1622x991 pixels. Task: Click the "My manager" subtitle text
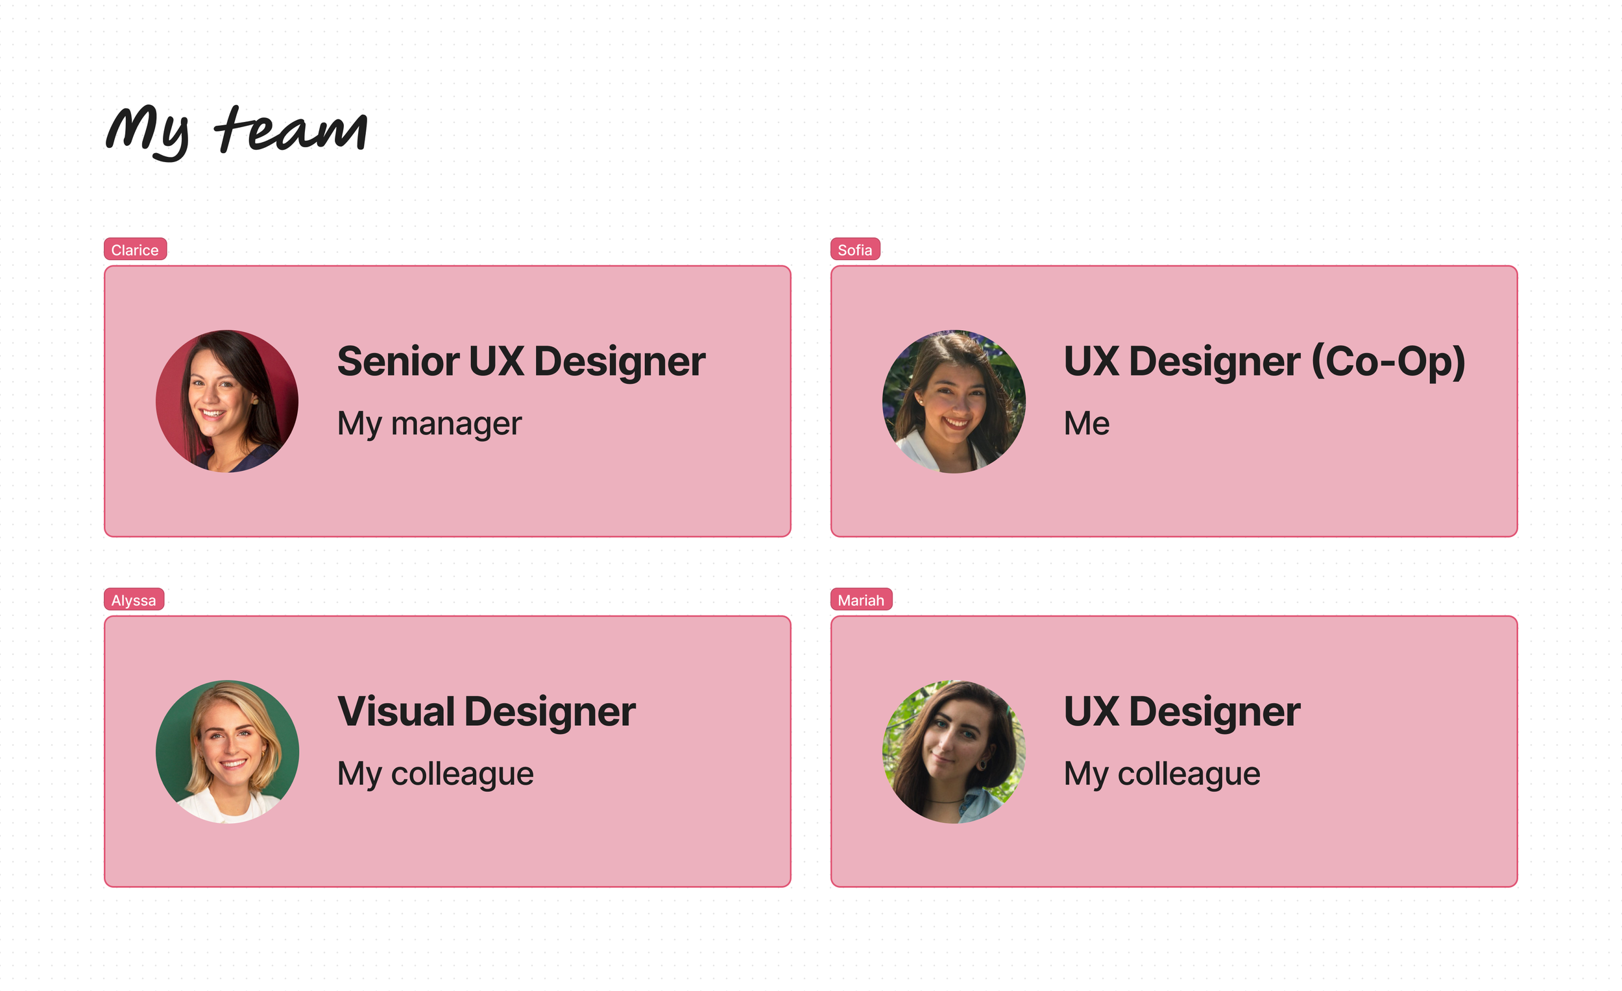pyautogui.click(x=430, y=423)
